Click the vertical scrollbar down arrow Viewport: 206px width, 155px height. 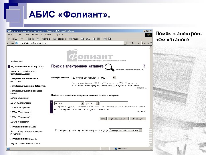coord(151,145)
